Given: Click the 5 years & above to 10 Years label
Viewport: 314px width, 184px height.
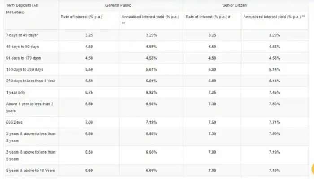Looking at the screenshot, I should point(29,171).
